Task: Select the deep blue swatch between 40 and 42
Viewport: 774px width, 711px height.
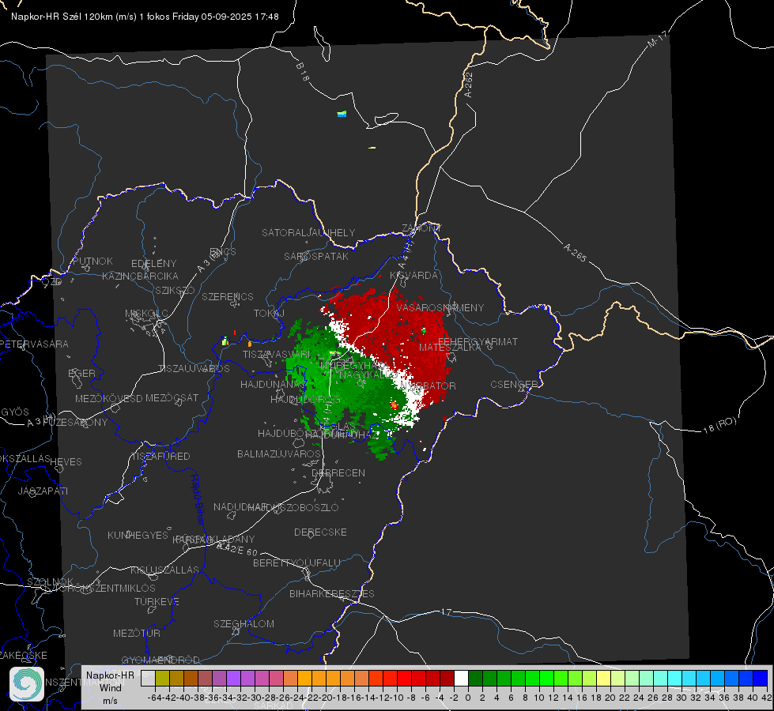Action: [761, 679]
